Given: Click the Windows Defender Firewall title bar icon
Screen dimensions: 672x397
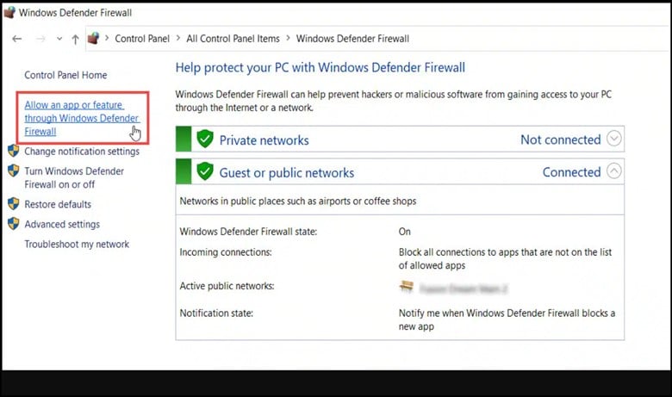Looking at the screenshot, I should (9, 12).
